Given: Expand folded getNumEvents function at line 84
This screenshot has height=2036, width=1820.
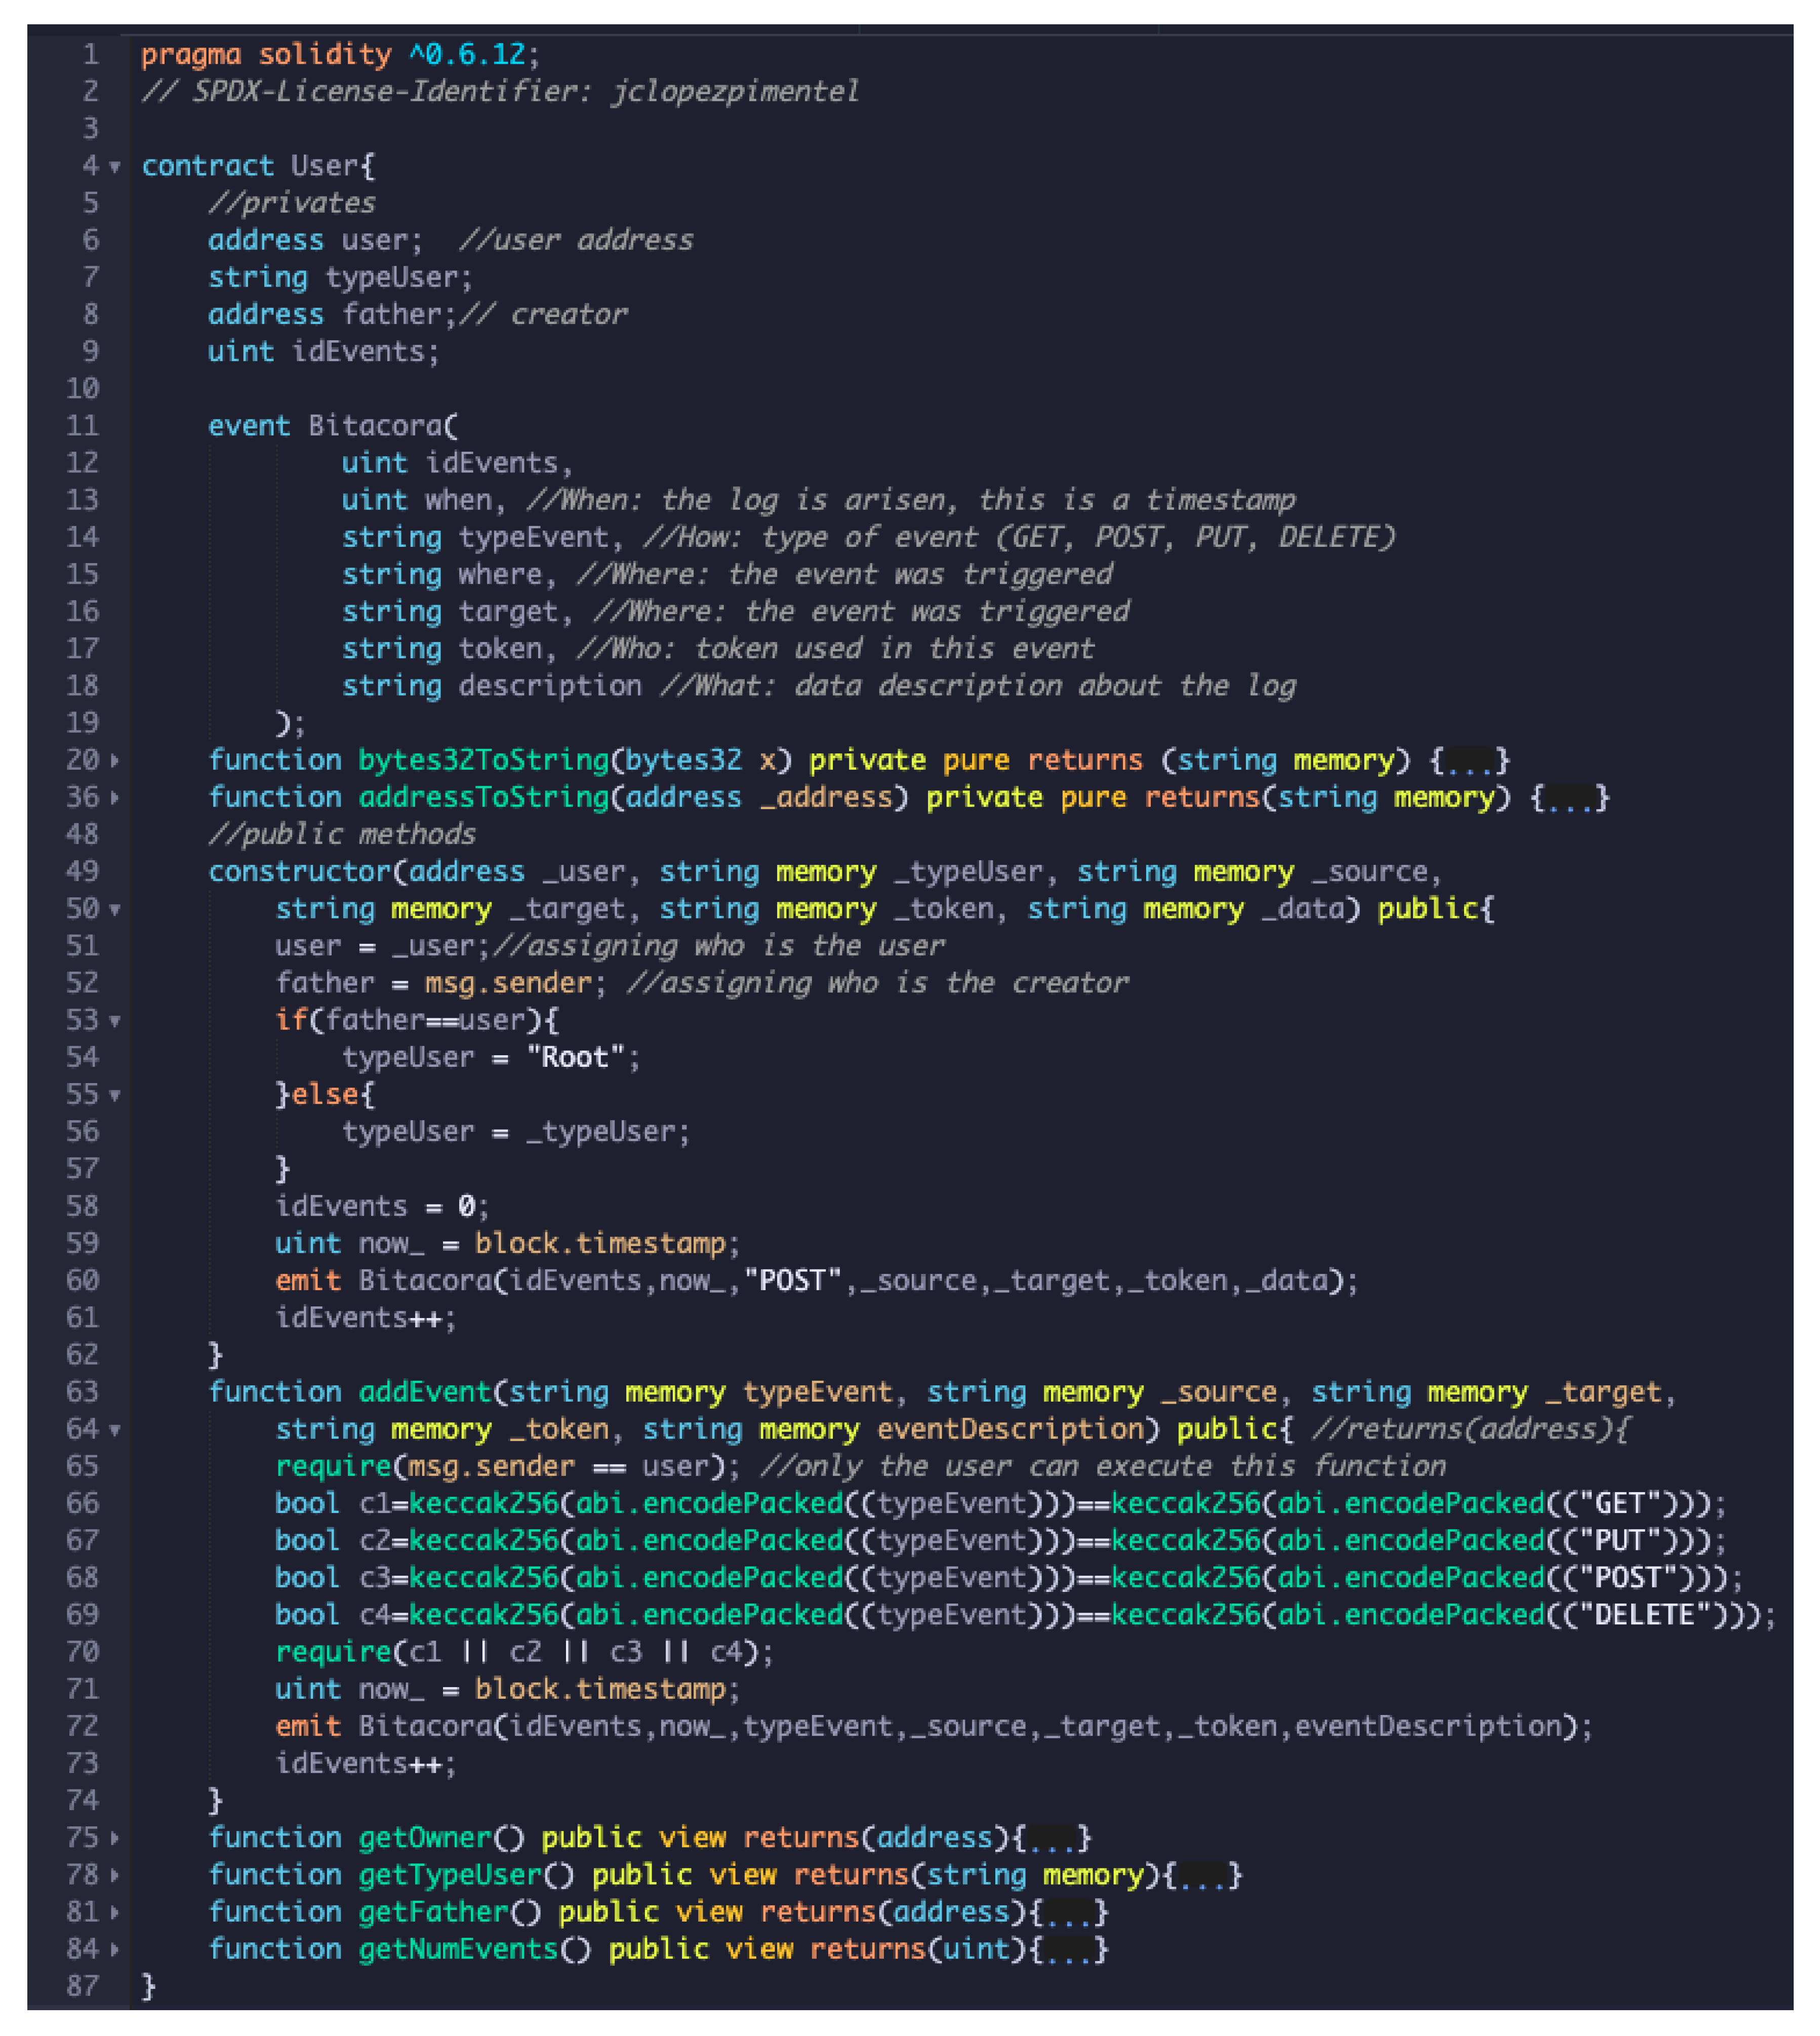Looking at the screenshot, I should 115,1949.
